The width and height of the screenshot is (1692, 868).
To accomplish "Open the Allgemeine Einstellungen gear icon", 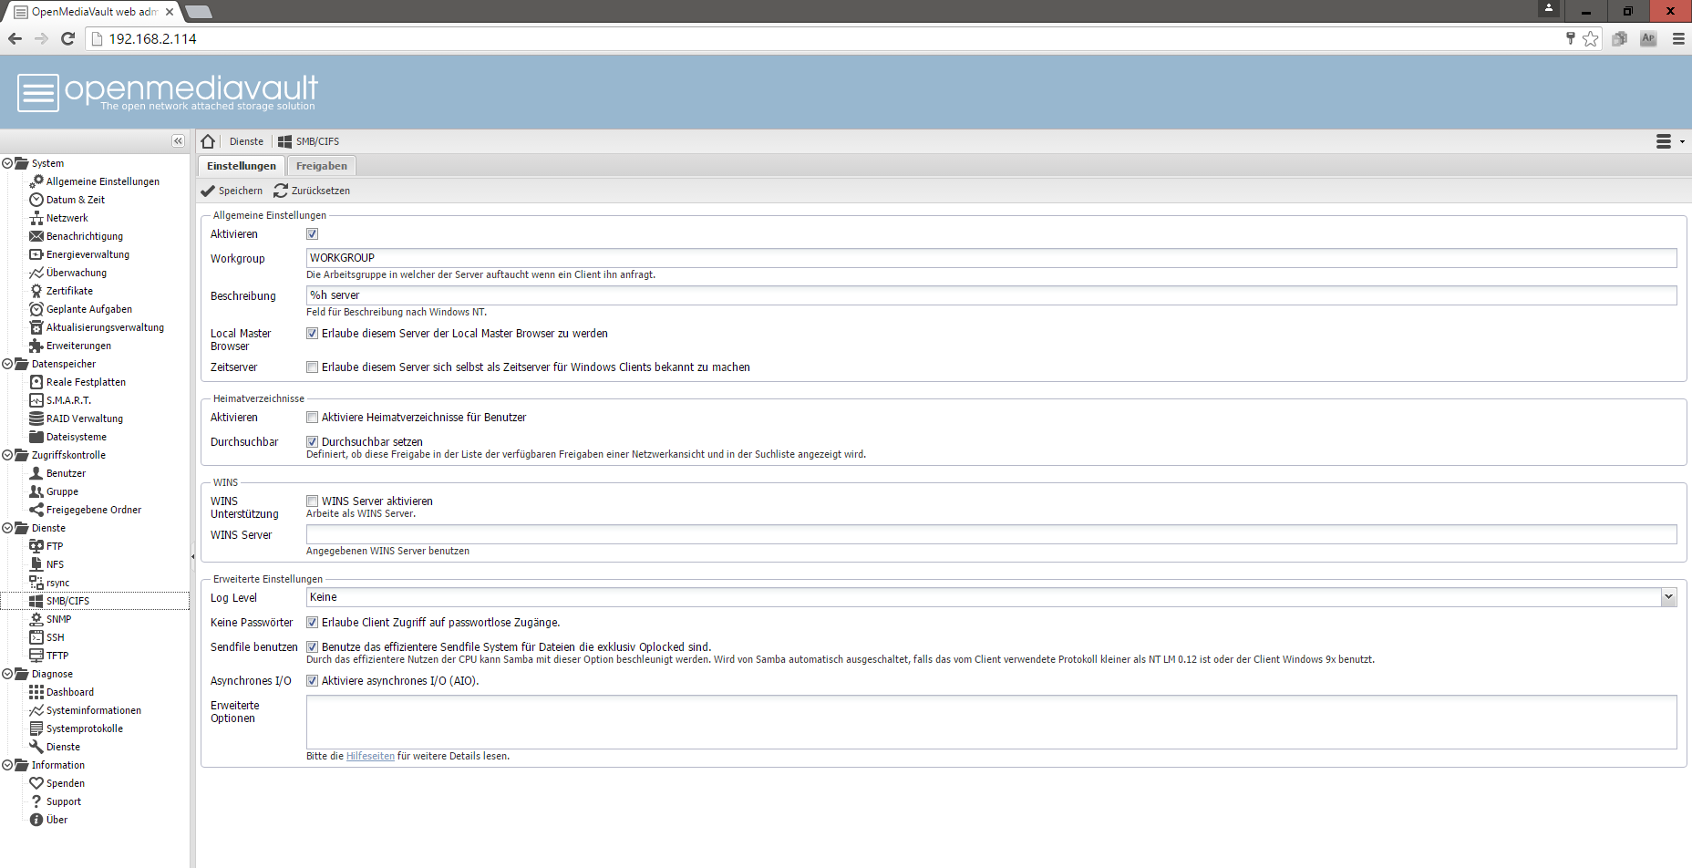I will pyautogui.click(x=36, y=181).
